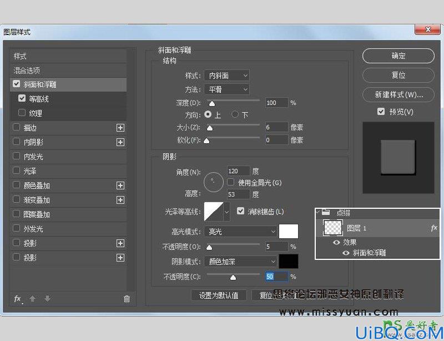Enable the 渐变叠加 checkbox

17,199
